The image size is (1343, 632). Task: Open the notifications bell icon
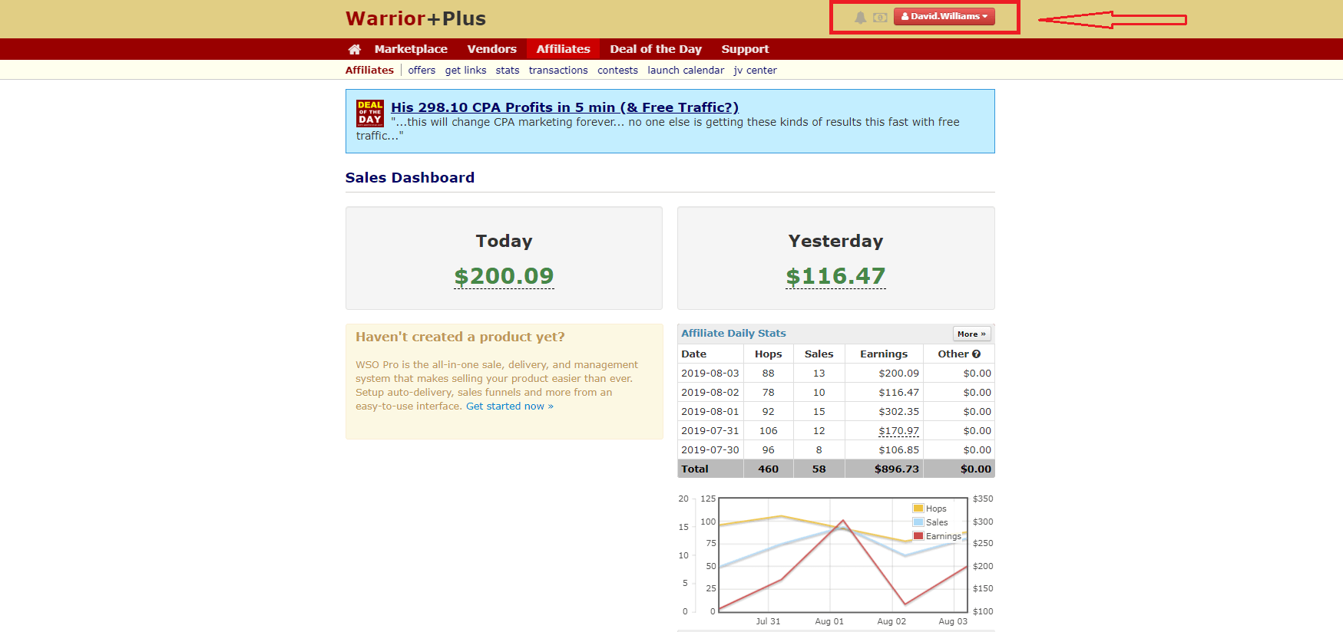pyautogui.click(x=861, y=17)
